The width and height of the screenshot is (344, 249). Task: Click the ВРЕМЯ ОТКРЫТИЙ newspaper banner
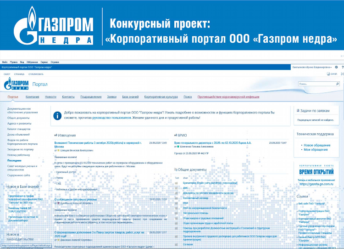click(x=316, y=172)
